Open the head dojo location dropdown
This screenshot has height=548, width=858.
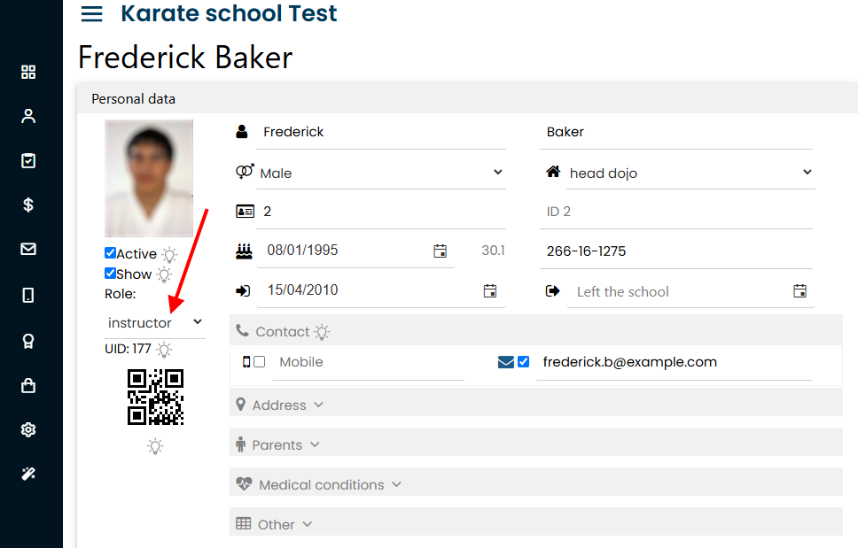(690, 174)
